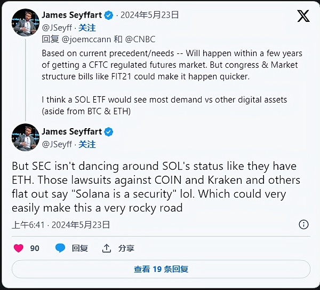Image resolution: width=320 pixels, height=290 pixels.
Task: Click the 回复 reply label
Action: (x=79, y=248)
